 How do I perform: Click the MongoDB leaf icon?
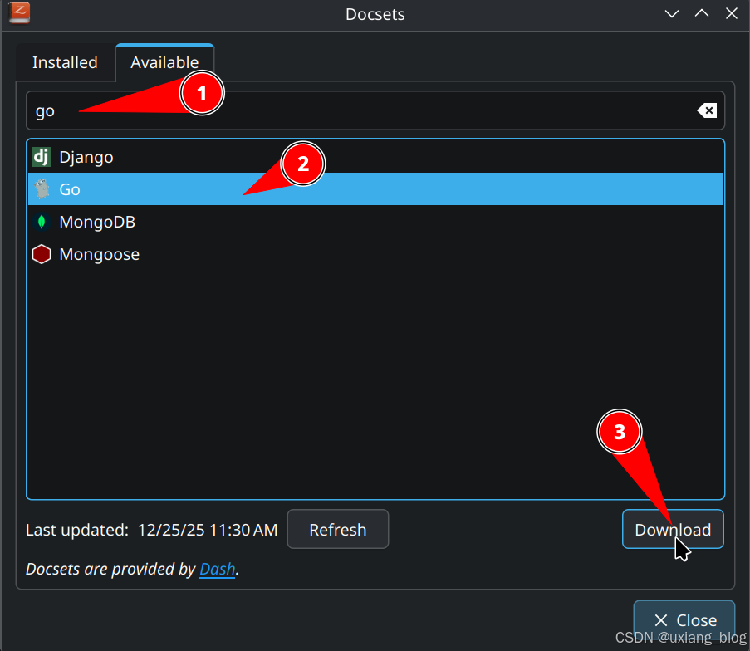(42, 222)
